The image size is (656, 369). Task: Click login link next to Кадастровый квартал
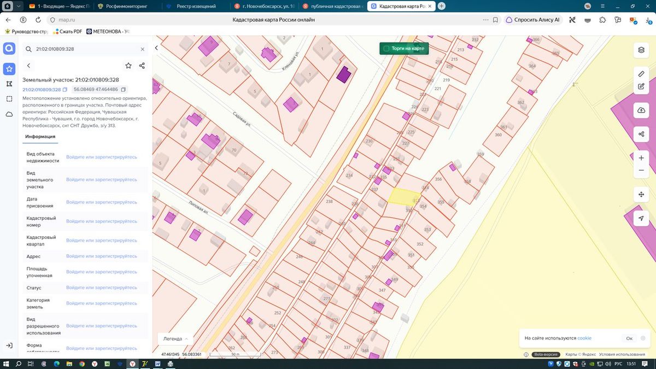(102, 241)
